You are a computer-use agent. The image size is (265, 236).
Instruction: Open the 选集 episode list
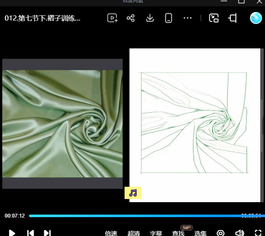(x=200, y=233)
